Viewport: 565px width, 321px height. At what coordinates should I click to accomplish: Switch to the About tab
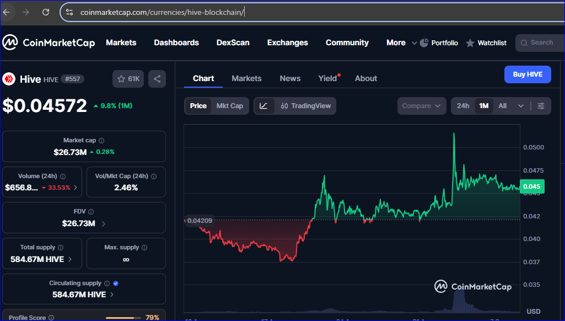[x=366, y=78]
